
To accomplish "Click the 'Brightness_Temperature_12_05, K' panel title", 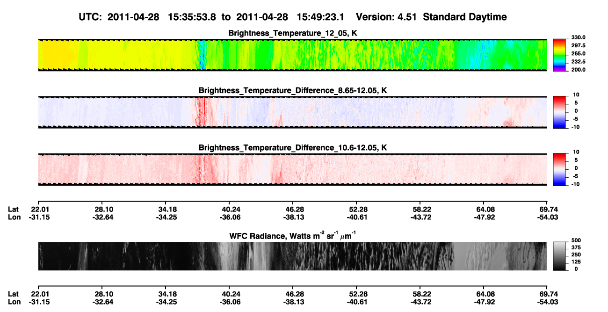I will (x=293, y=33).
